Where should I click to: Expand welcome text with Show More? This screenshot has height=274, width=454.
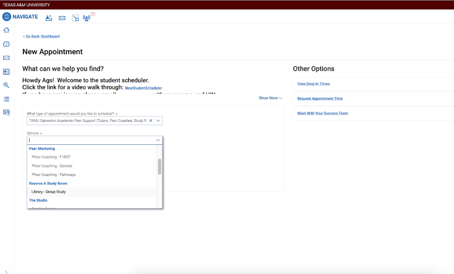click(270, 98)
